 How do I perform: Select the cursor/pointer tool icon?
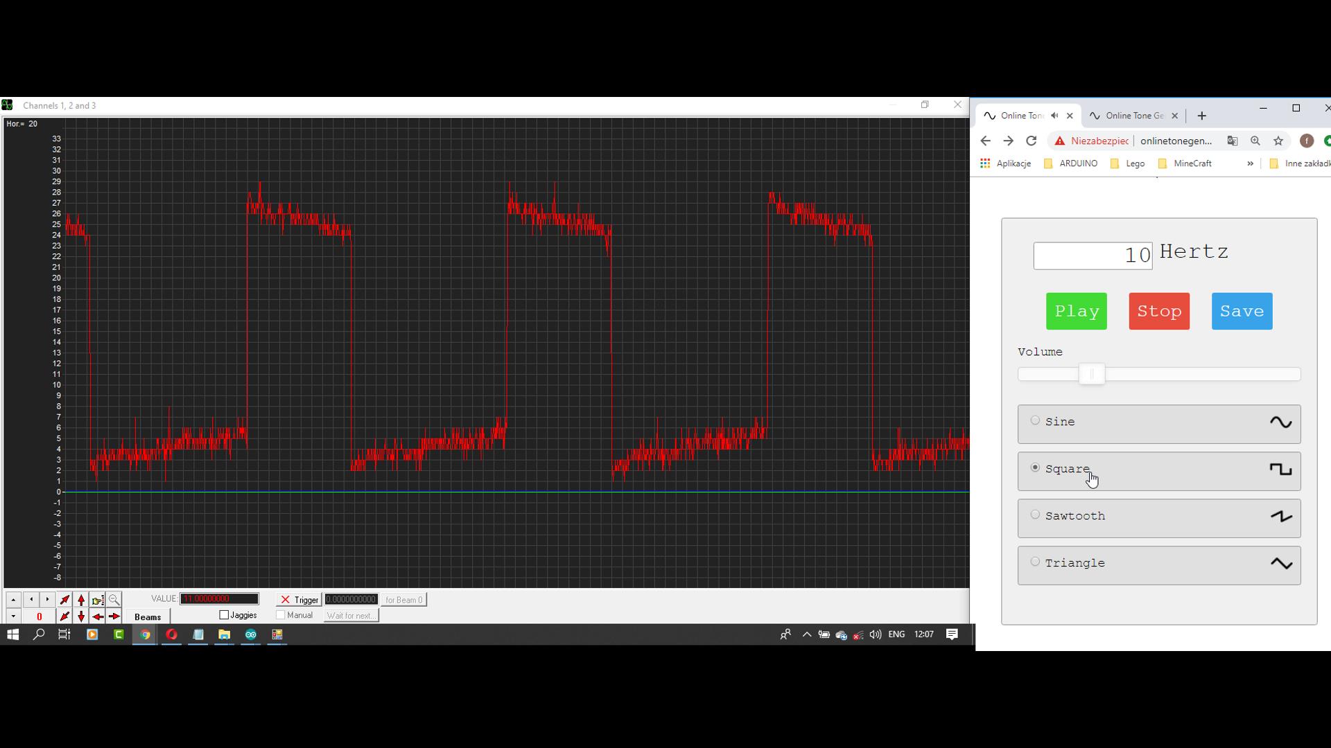click(64, 599)
